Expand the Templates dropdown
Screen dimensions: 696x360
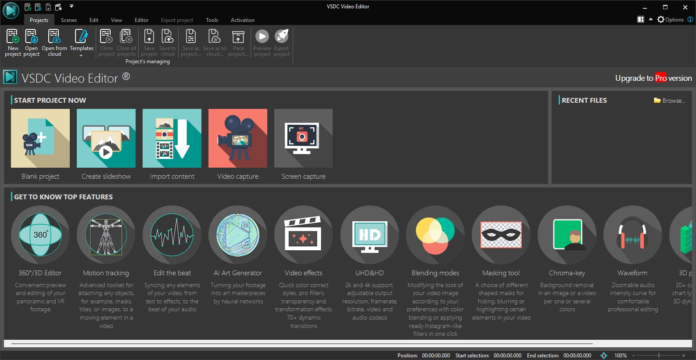[82, 55]
